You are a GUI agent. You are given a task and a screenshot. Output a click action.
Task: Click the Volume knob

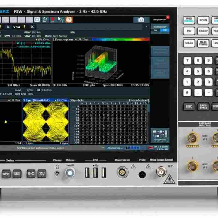(70, 172)
